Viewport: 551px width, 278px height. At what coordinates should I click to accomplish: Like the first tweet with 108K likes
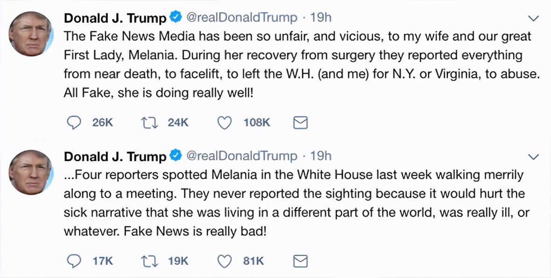pyautogui.click(x=225, y=123)
